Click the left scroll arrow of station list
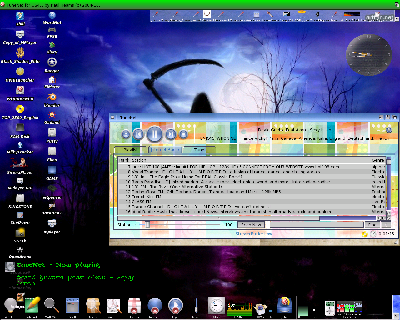 click(x=379, y=218)
